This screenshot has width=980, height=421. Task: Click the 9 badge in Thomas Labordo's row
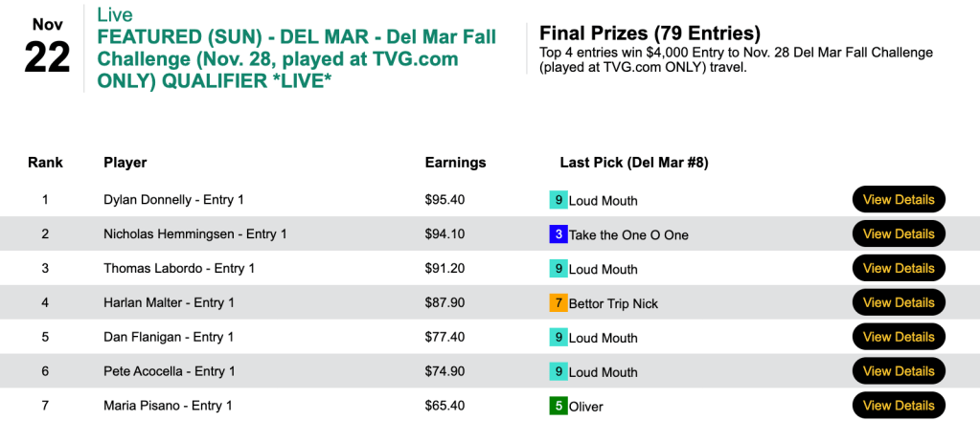click(558, 269)
